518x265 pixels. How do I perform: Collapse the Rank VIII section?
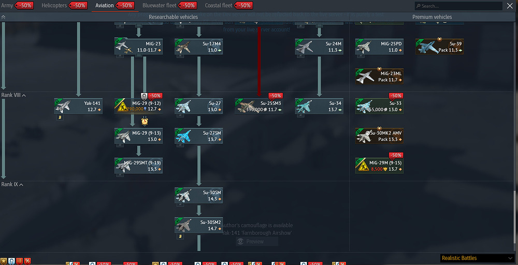tap(23, 95)
